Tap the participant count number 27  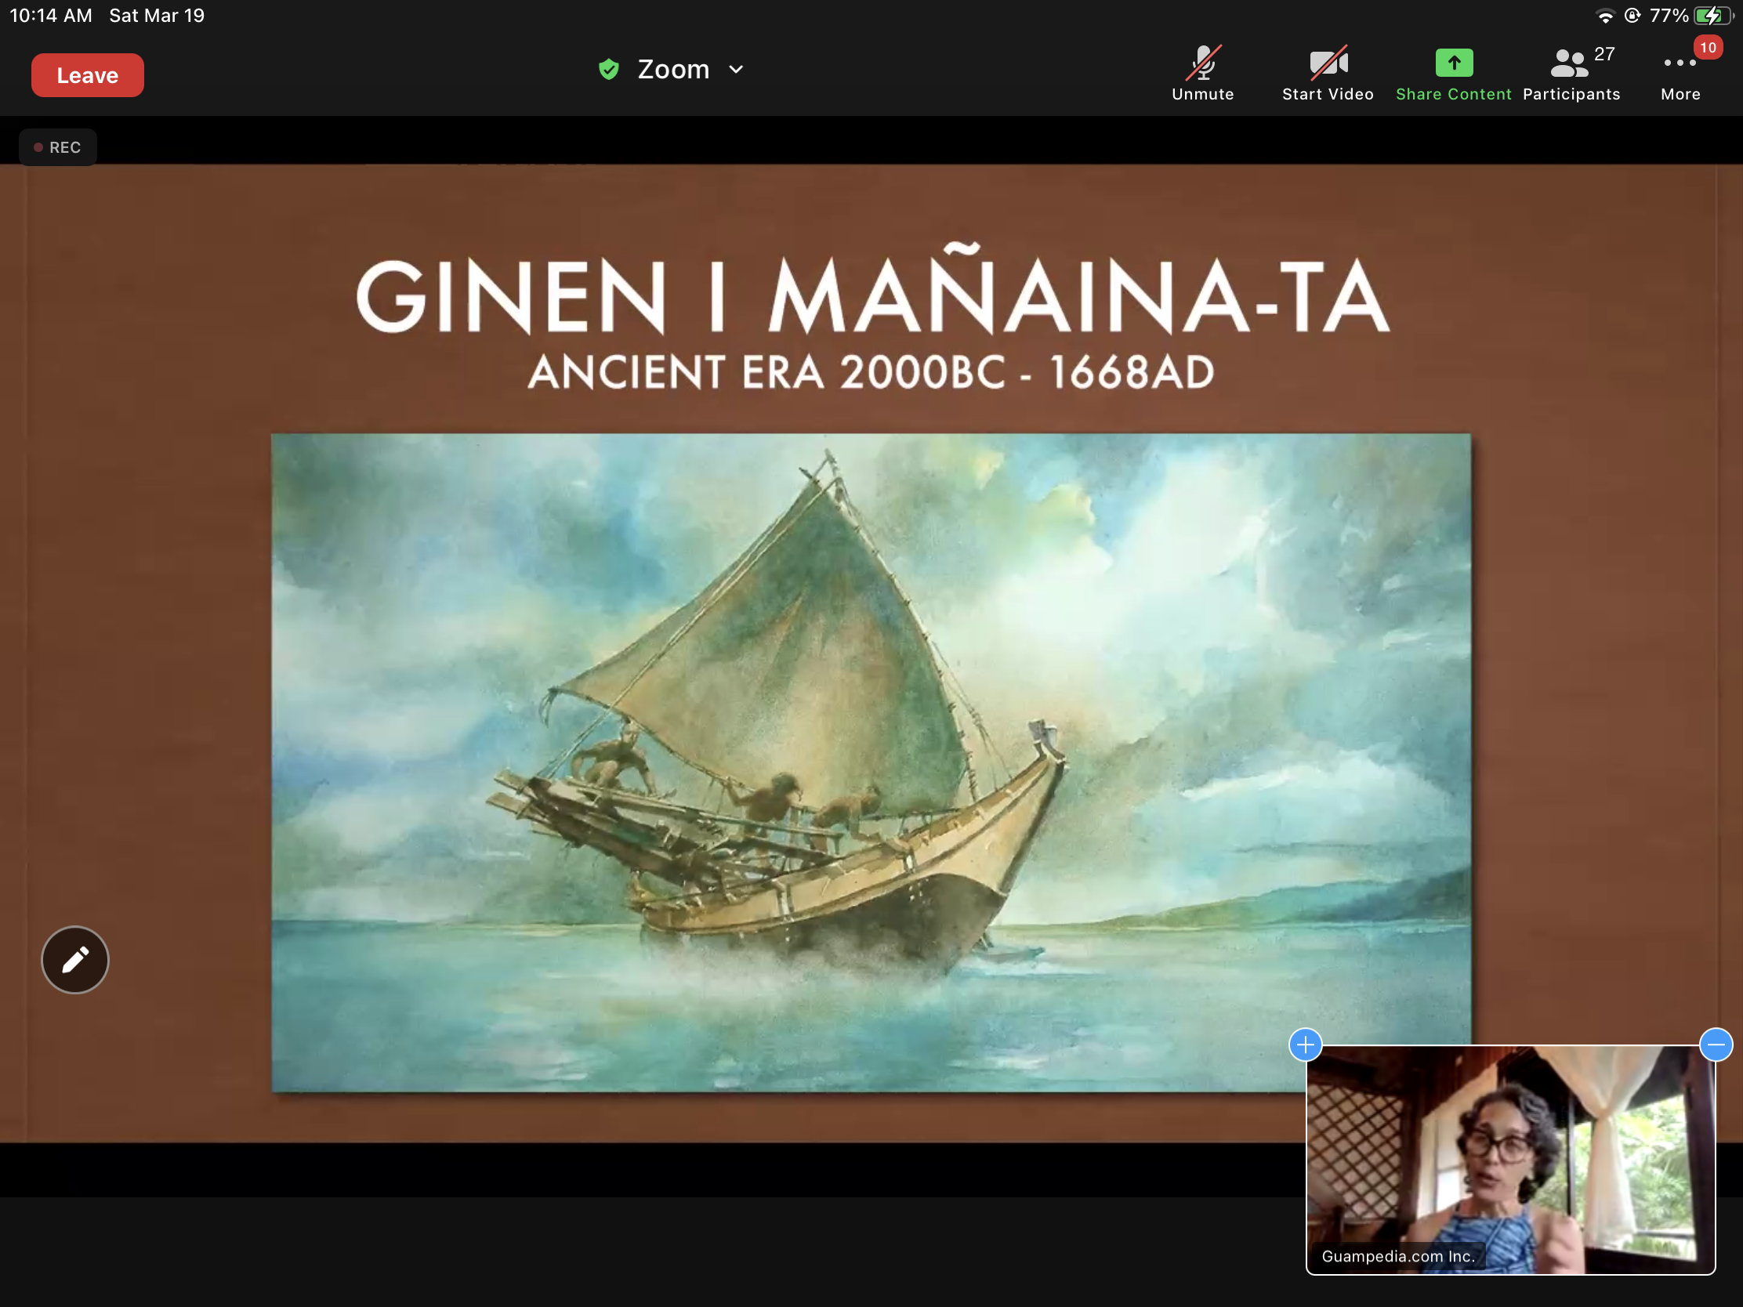click(x=1603, y=53)
